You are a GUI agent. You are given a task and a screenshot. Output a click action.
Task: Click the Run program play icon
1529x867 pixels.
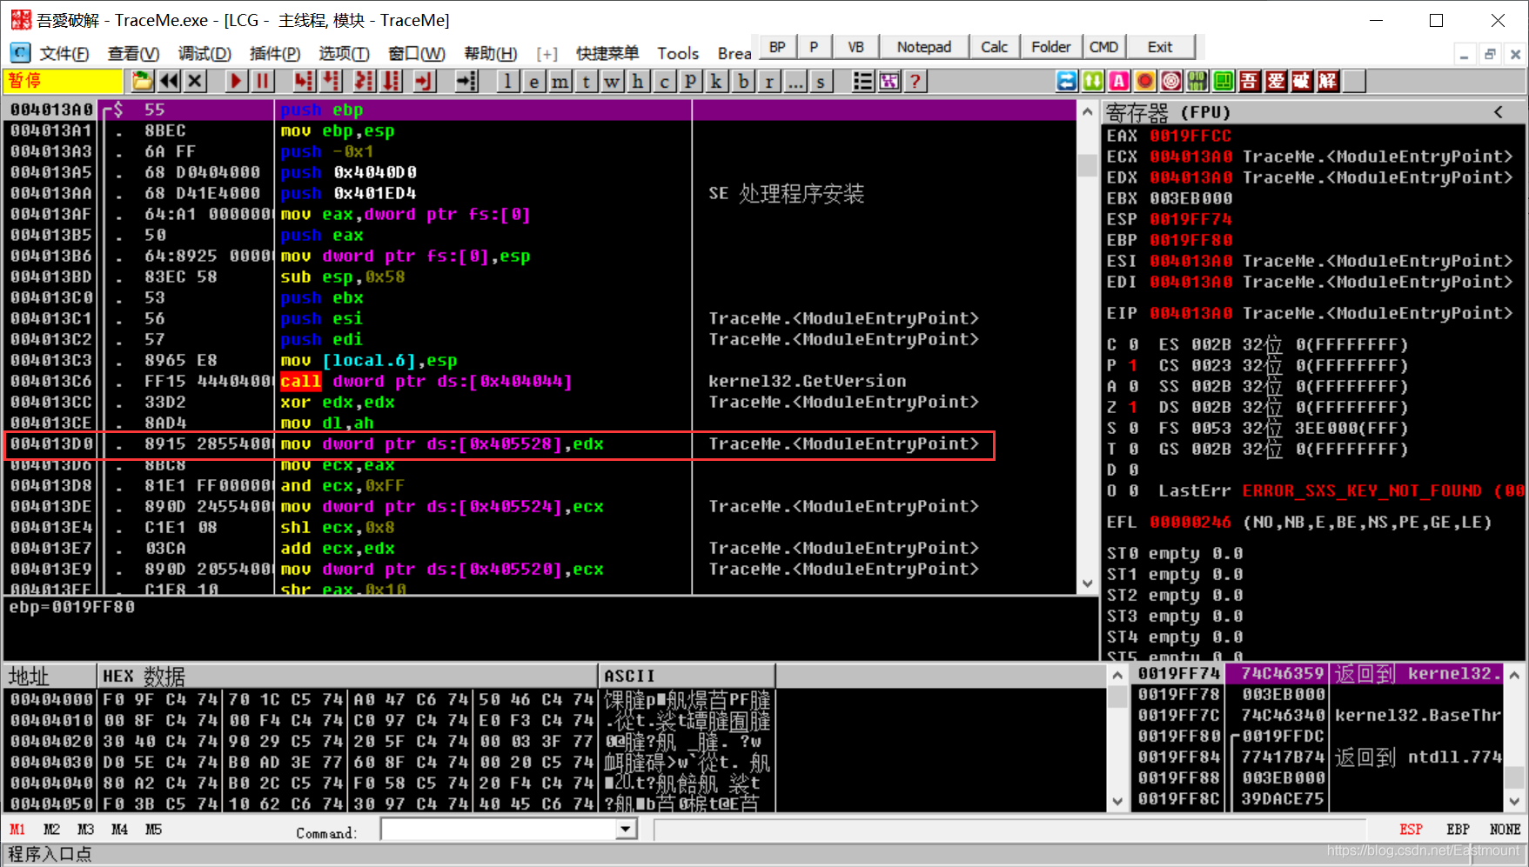(236, 82)
